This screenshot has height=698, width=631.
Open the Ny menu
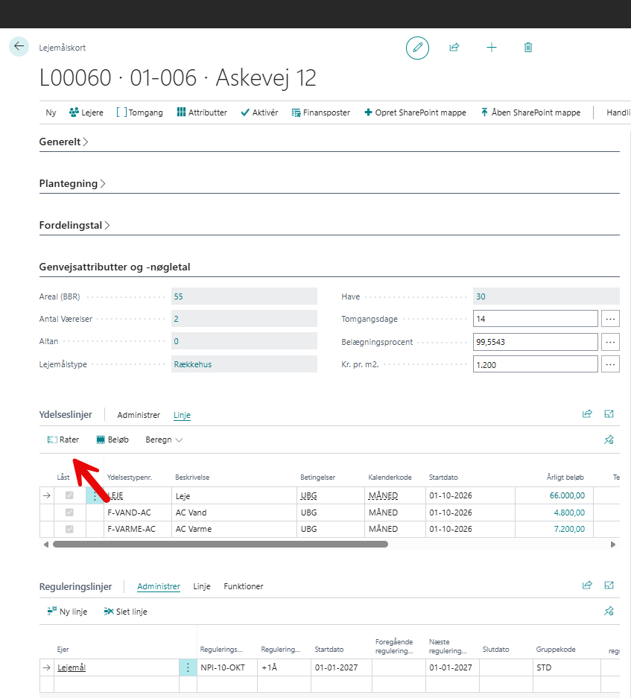coord(51,112)
